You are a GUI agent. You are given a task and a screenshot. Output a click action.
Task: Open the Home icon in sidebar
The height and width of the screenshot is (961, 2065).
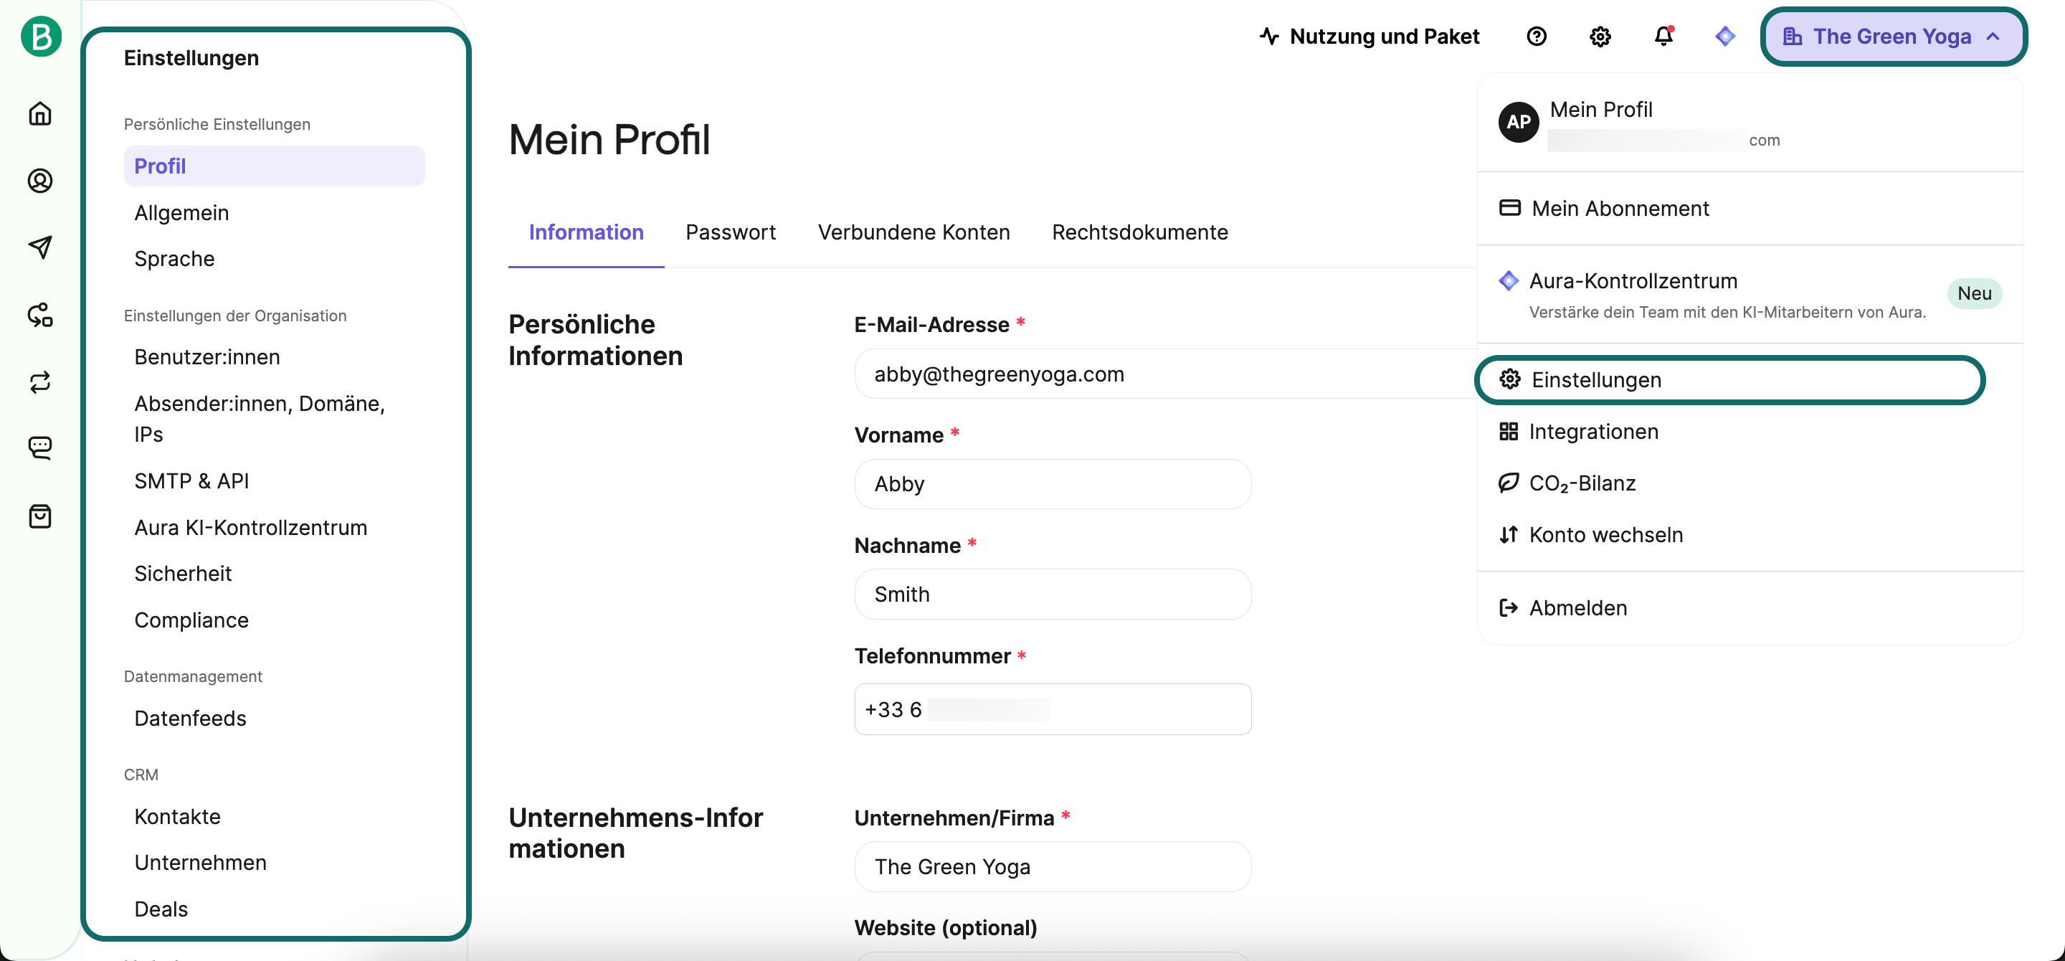pos(40,114)
